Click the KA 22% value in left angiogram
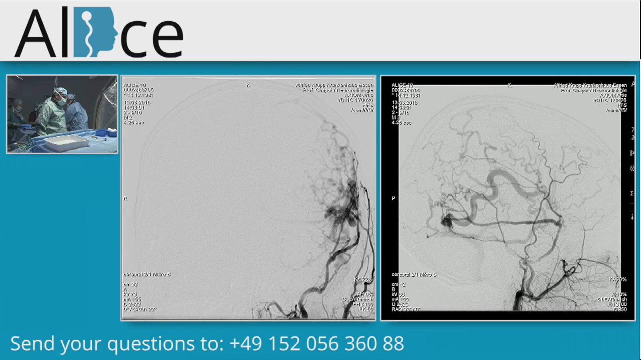Image resolution: width=641 pixels, height=360 pixels. click(x=363, y=279)
